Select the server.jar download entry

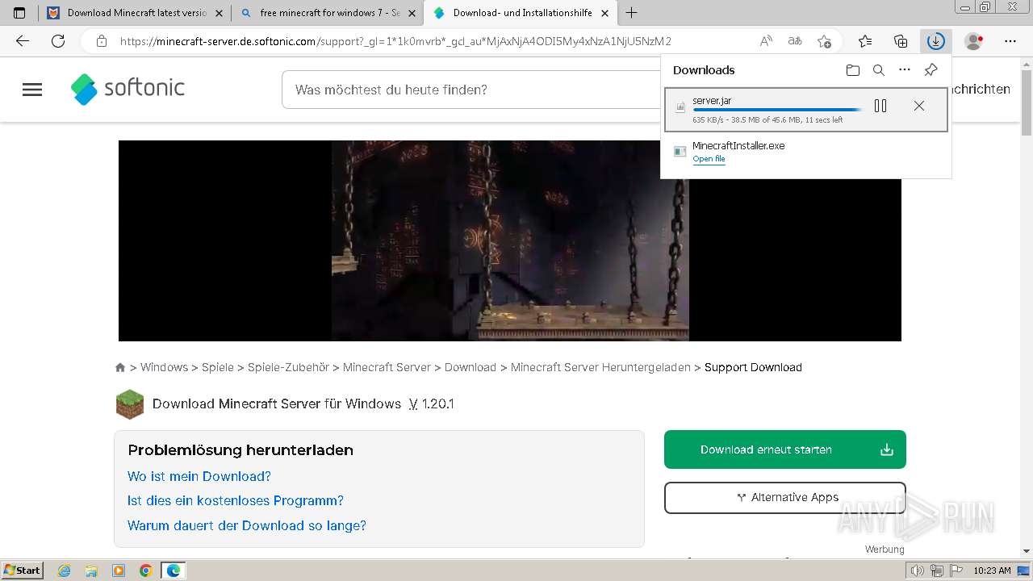tap(806, 109)
